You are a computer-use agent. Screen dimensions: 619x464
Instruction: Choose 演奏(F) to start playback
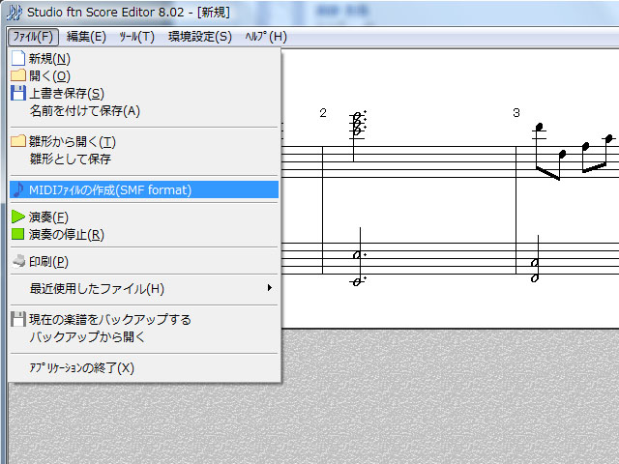[144, 217]
